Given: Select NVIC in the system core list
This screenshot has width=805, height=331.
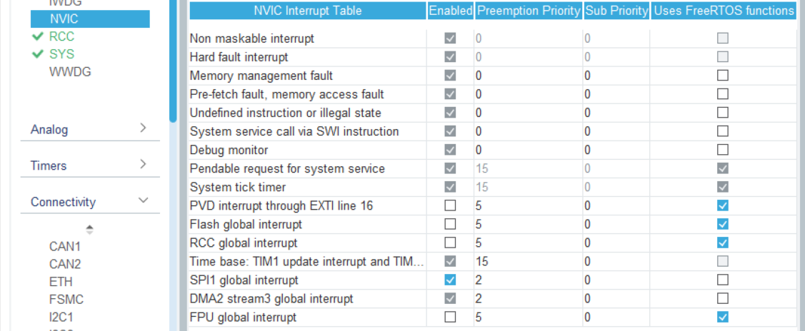Looking at the screenshot, I should pos(90,19).
